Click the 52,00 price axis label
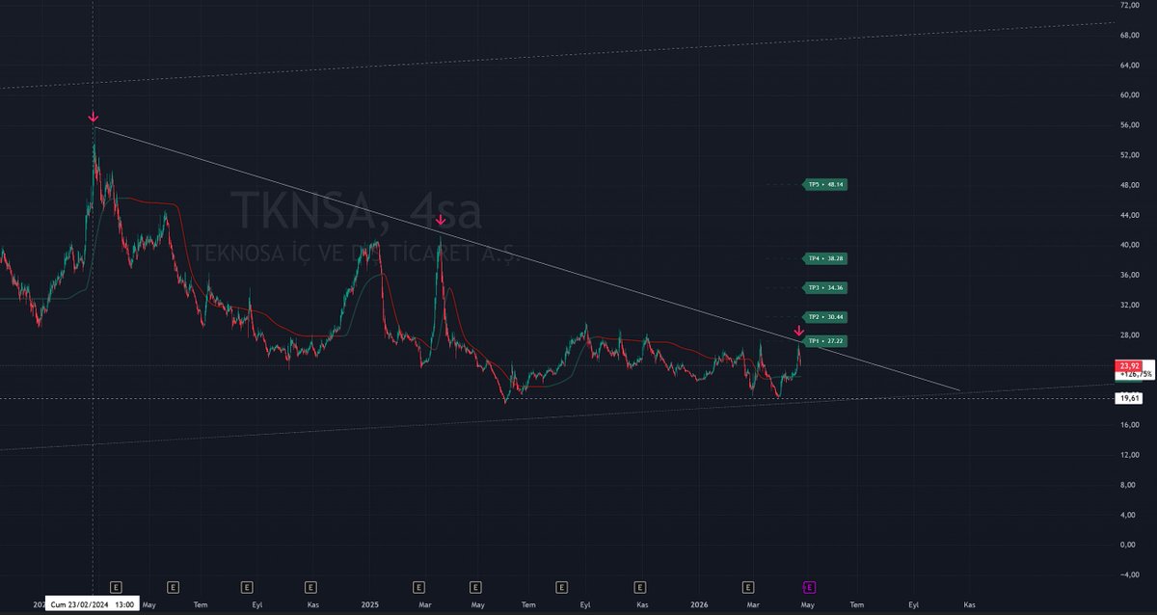Image resolution: width=1157 pixels, height=615 pixels. [1130, 155]
